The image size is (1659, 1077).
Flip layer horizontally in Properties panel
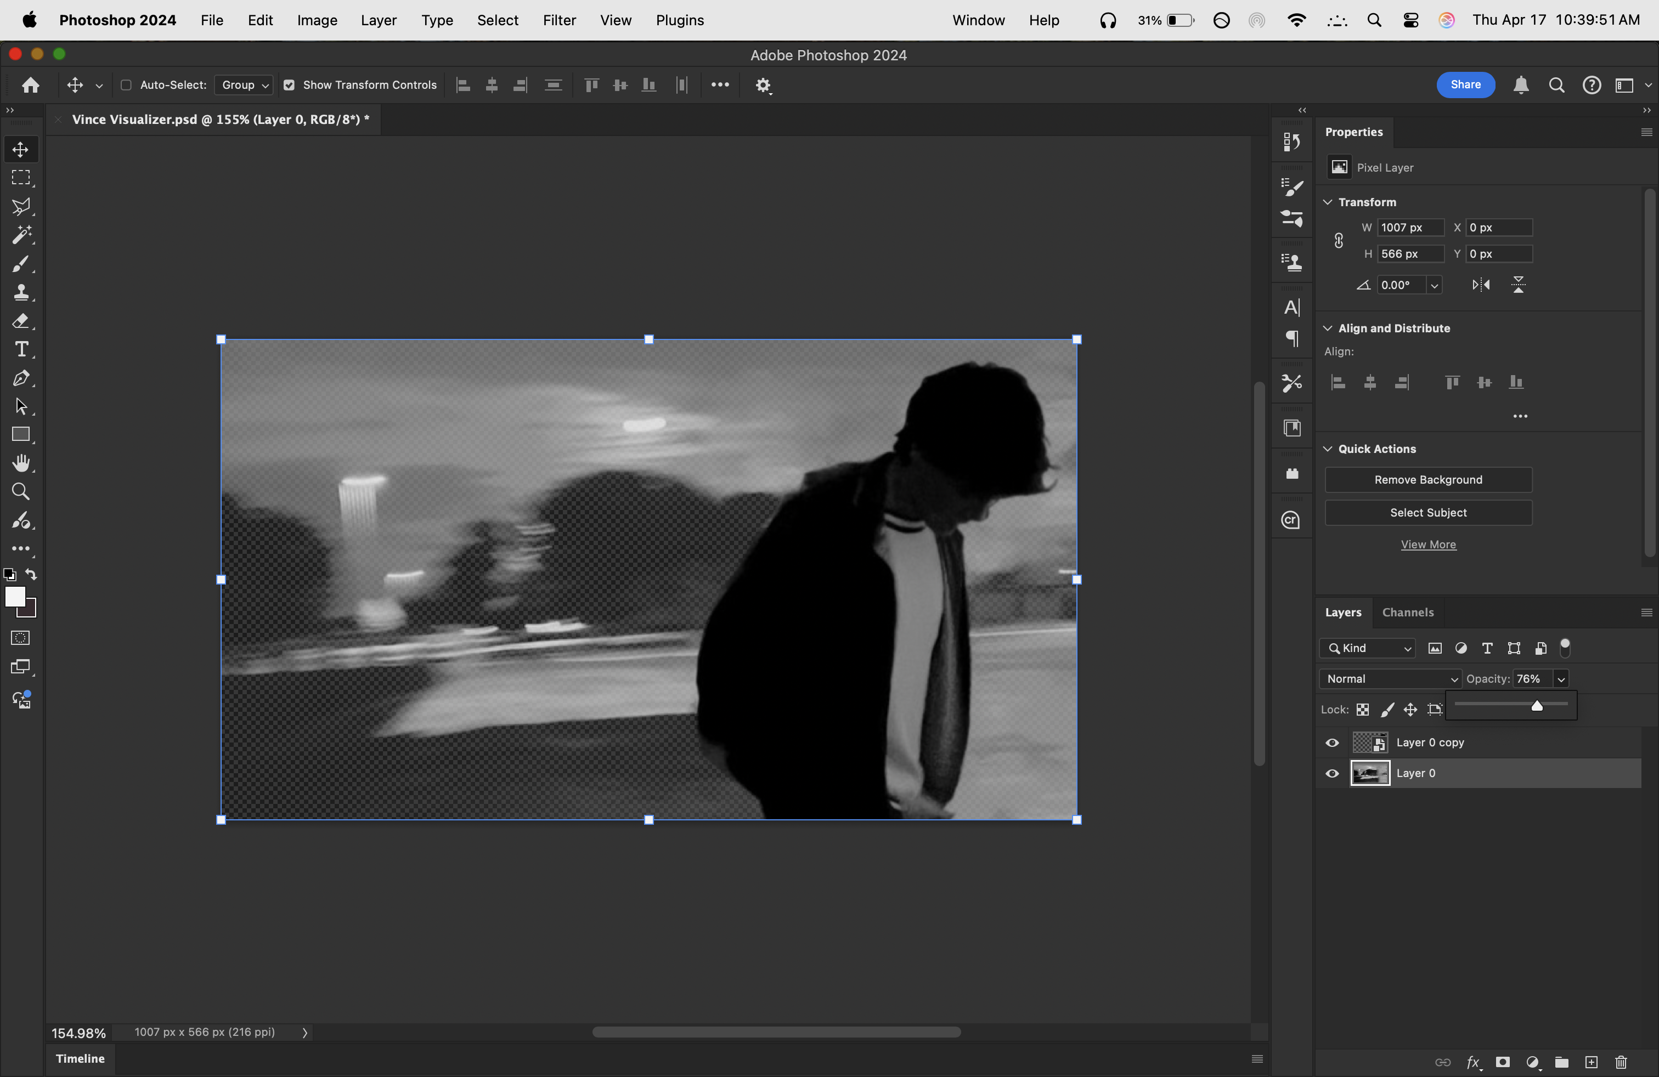(x=1481, y=284)
